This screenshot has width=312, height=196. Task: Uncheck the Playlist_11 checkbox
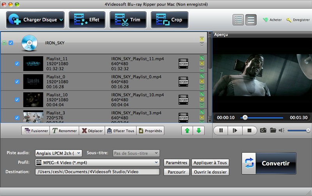click(17, 63)
